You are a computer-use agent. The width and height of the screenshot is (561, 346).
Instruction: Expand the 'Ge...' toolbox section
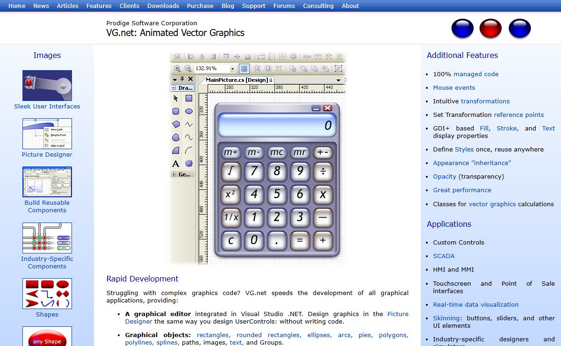click(x=174, y=174)
